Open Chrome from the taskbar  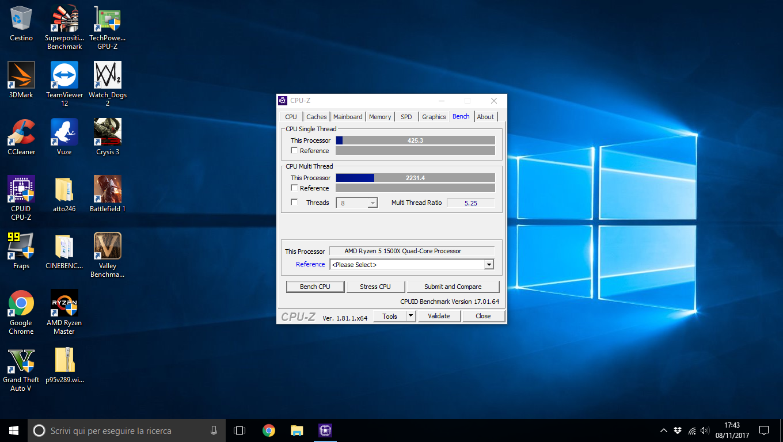(x=268, y=430)
